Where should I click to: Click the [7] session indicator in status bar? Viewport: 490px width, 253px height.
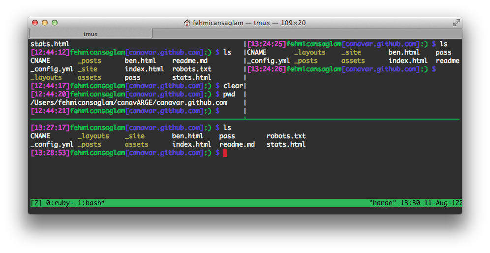(x=36, y=203)
